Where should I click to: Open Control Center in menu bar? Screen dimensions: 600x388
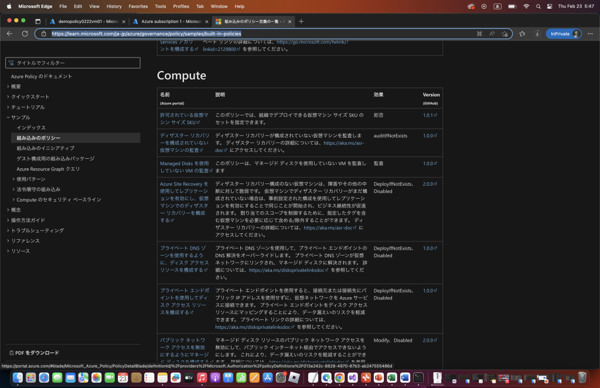point(550,6)
